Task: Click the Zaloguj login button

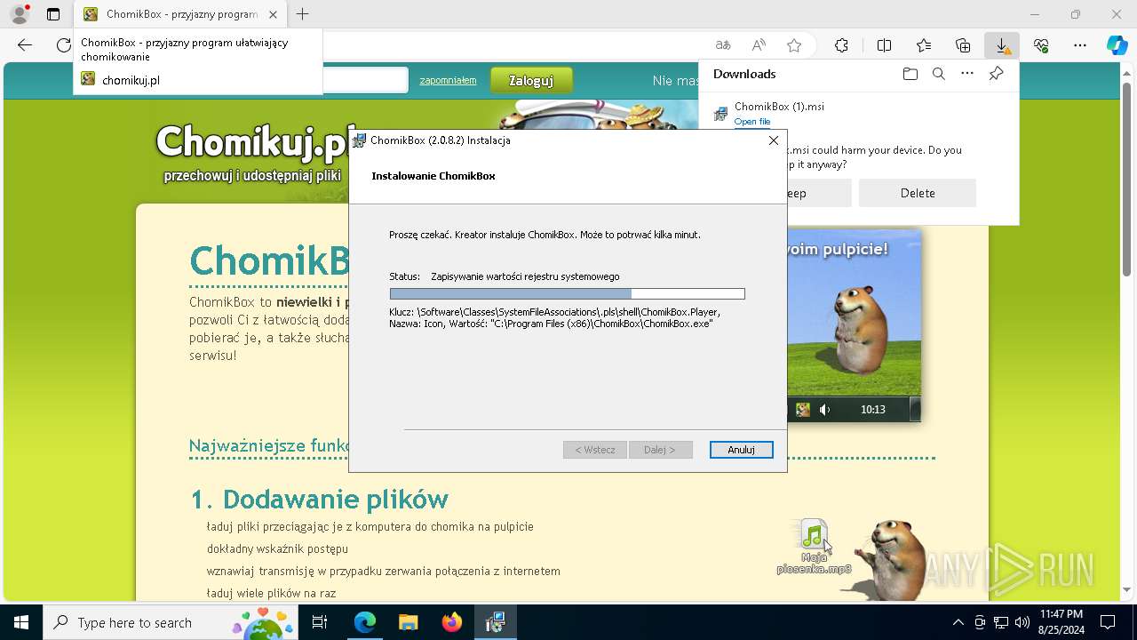Action: tap(531, 81)
